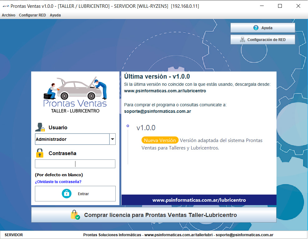
Task: Maximize the Prontas Ventas window
Action: tap(280, 6)
